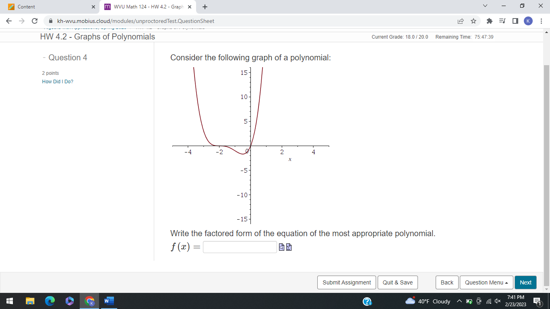Viewport: 550px width, 309px height.
Task: Open the notifications icon in the system tray
Action: coord(536,301)
